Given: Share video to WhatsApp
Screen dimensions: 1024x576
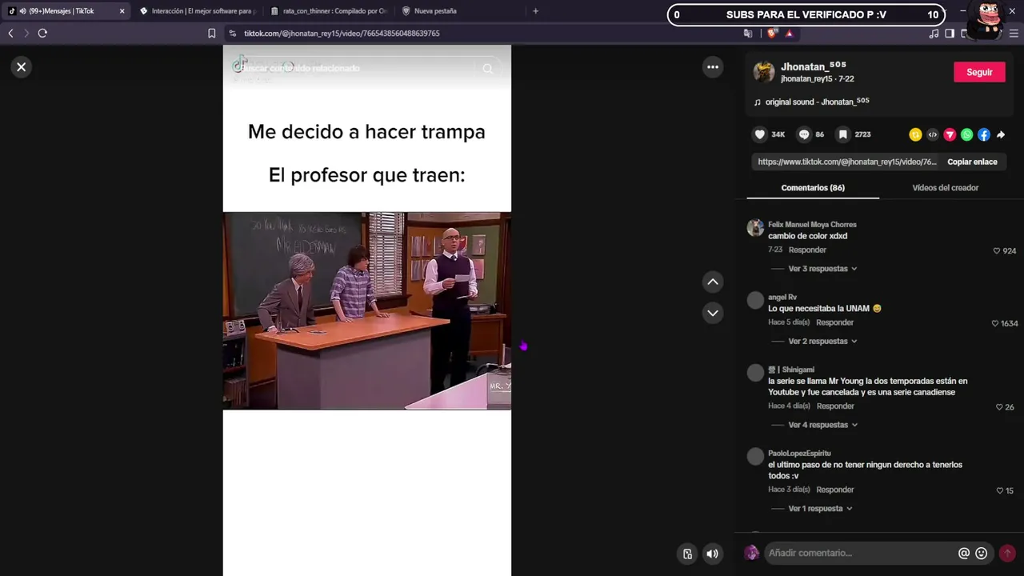Looking at the screenshot, I should [x=967, y=135].
